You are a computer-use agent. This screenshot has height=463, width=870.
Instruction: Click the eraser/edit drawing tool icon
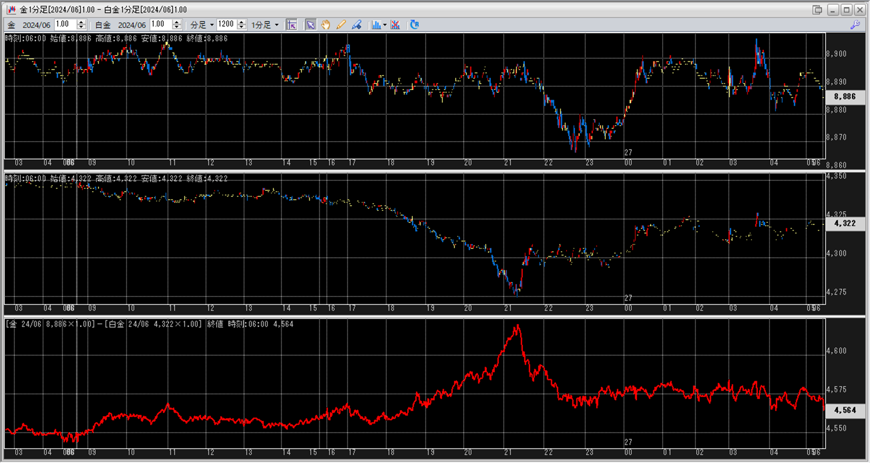point(356,25)
